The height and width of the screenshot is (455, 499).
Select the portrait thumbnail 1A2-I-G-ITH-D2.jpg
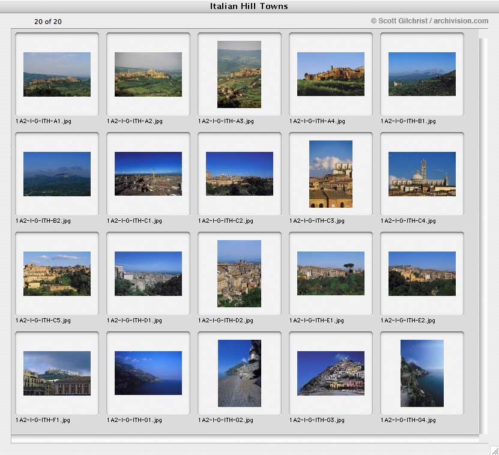(x=240, y=274)
